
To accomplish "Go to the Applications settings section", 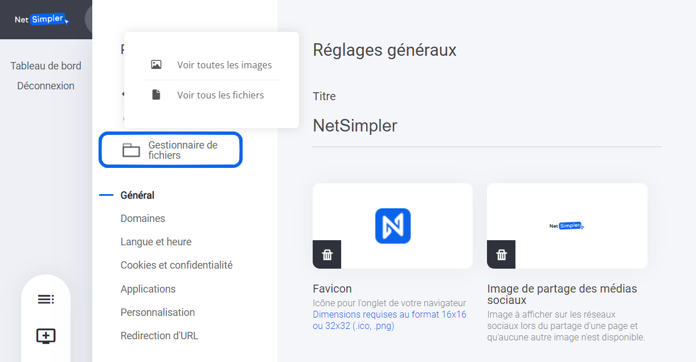I will (148, 289).
